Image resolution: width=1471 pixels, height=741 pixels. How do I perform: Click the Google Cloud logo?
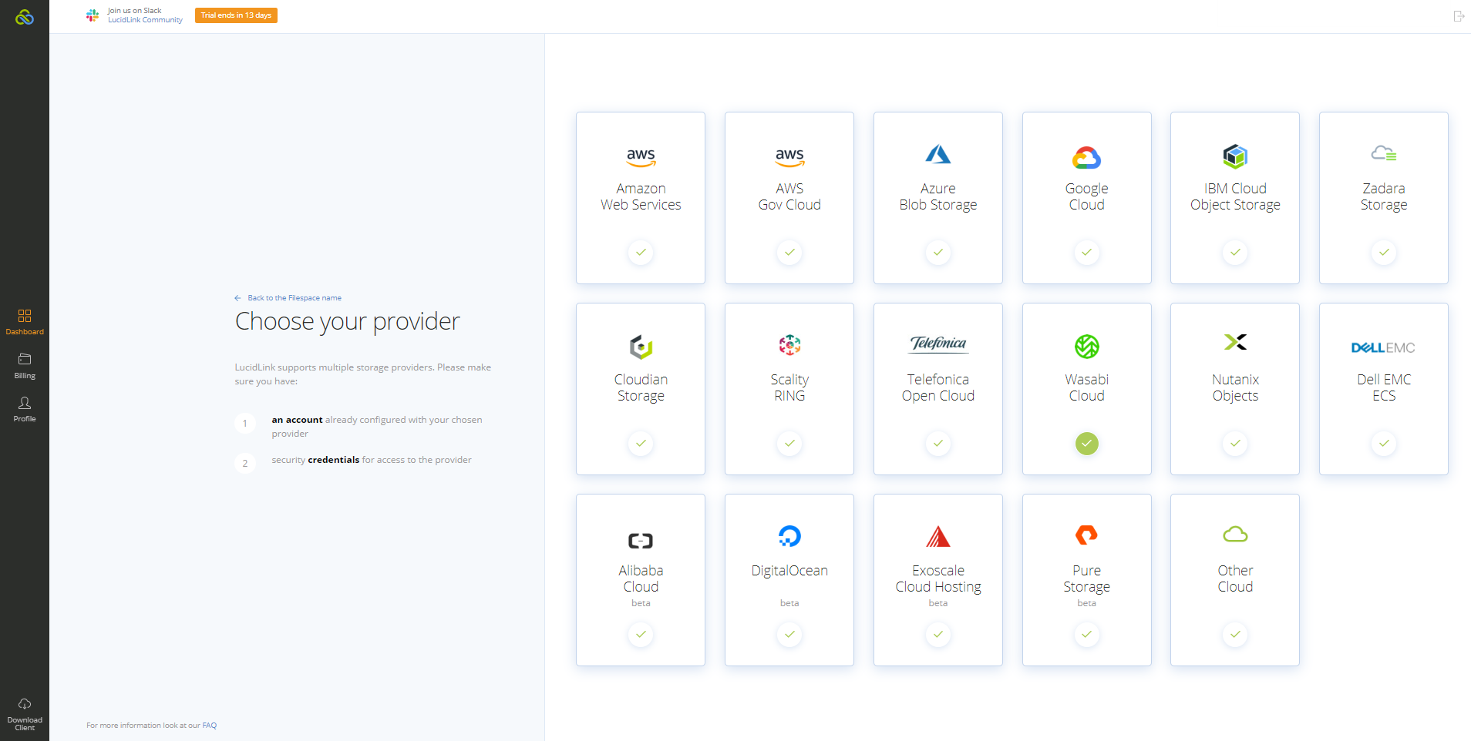1086,157
